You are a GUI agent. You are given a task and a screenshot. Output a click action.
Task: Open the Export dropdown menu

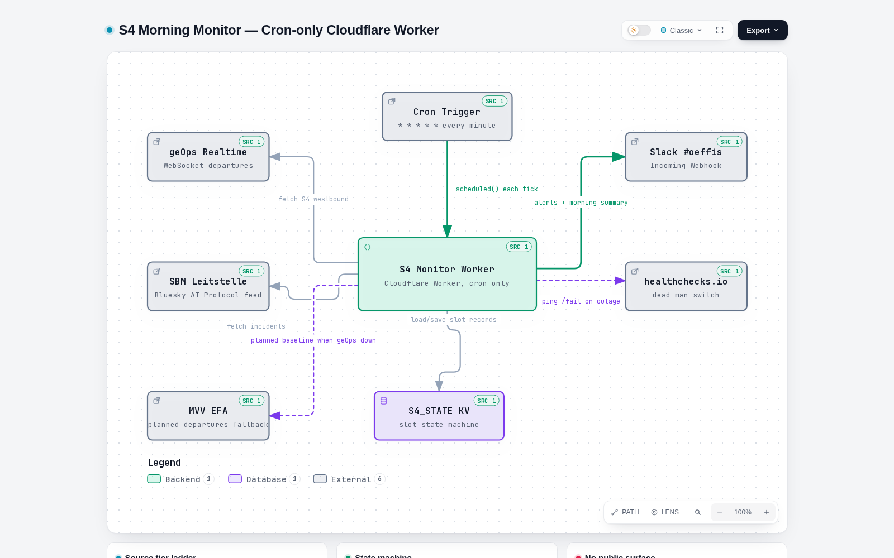click(x=762, y=30)
